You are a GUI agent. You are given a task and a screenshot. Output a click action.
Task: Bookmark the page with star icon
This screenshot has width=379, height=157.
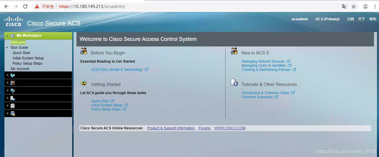[x=354, y=6]
